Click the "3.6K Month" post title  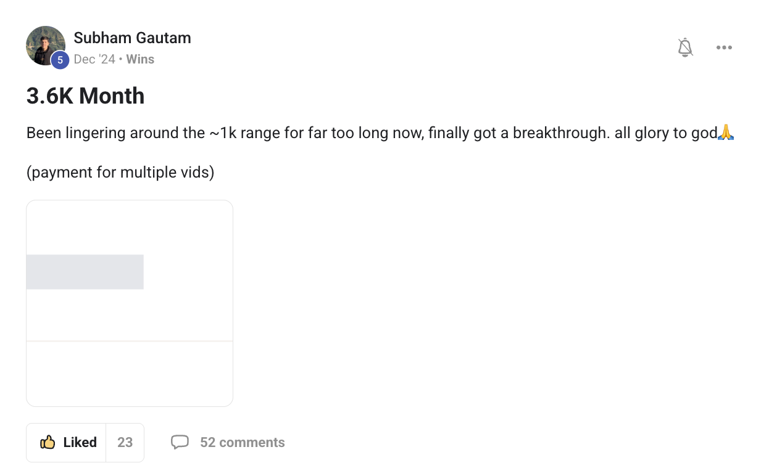85,96
